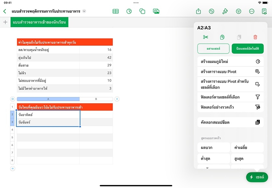Tap the Undo icon
Viewport: 272px width, 188px height.
[x=212, y=11]
